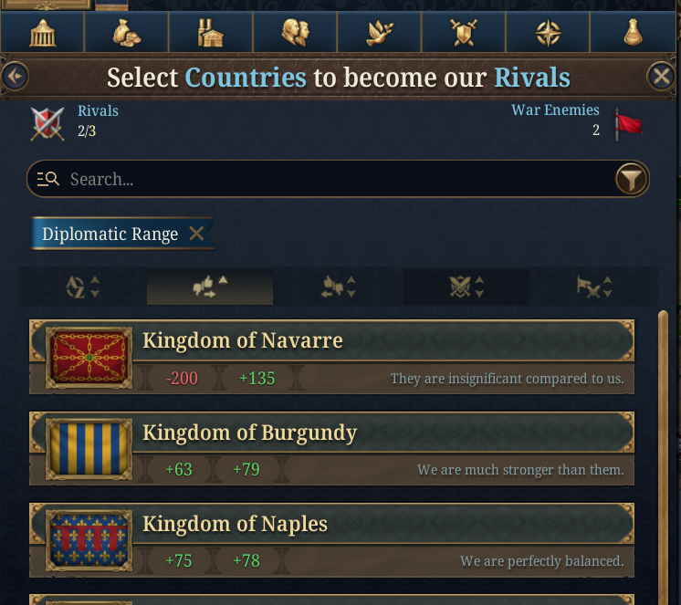This screenshot has width=681, height=605.
Task: Open the economy money bags tab
Action: 126,34
